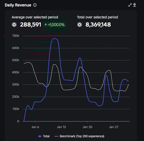144x141 pixels.
Task: Click Total over selected period label
Action: [98, 17]
